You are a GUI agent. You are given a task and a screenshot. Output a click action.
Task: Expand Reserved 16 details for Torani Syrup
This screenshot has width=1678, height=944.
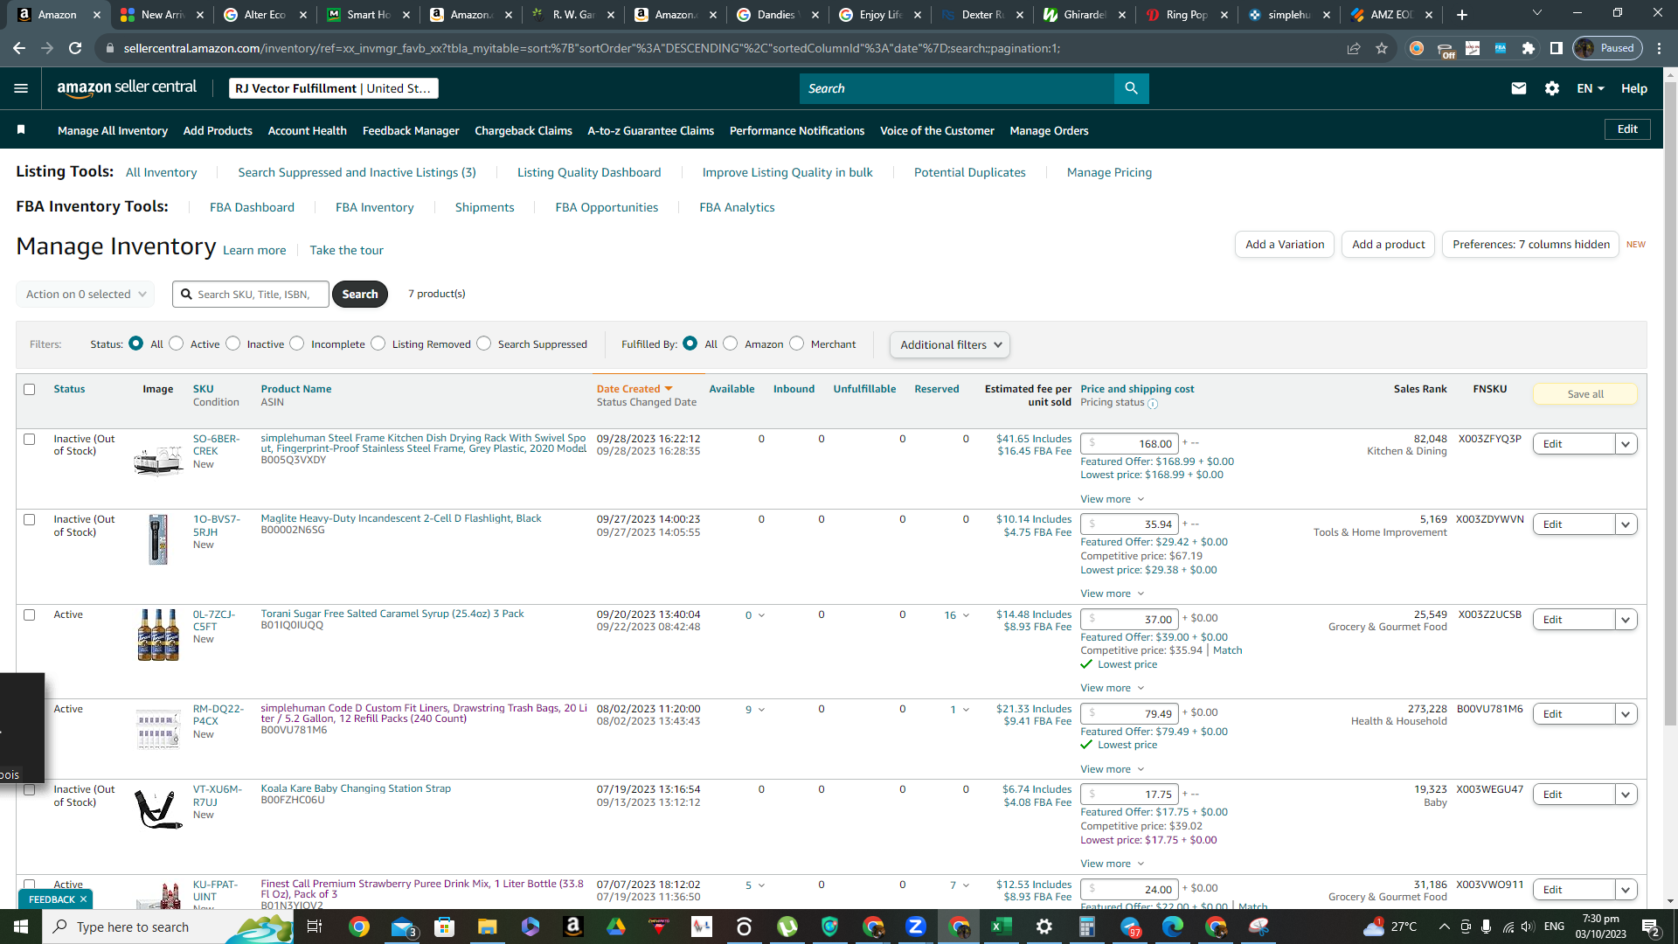pos(956,615)
